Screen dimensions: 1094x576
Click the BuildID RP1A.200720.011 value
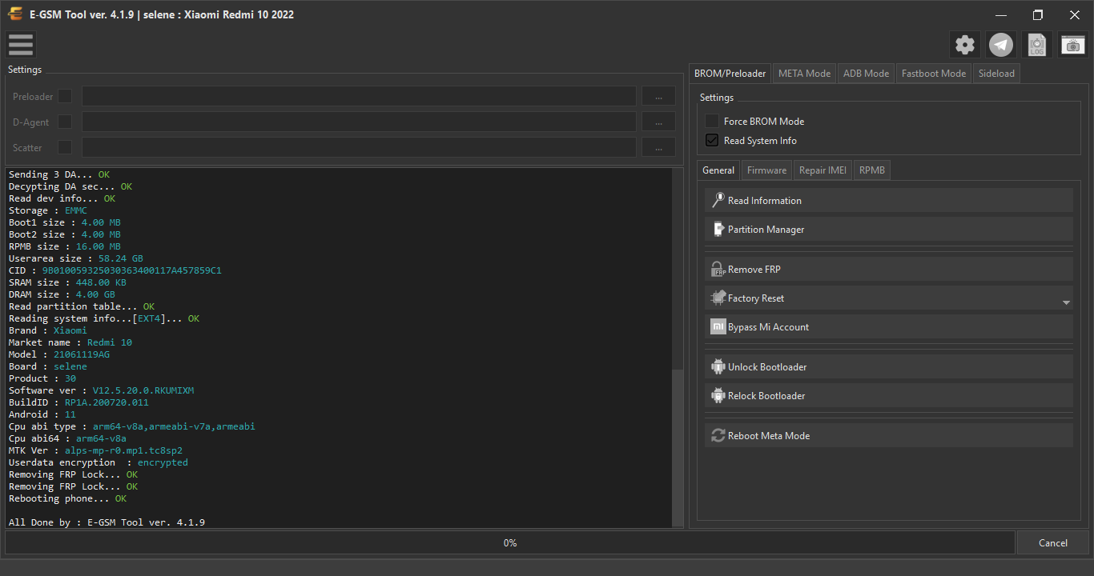coord(107,402)
